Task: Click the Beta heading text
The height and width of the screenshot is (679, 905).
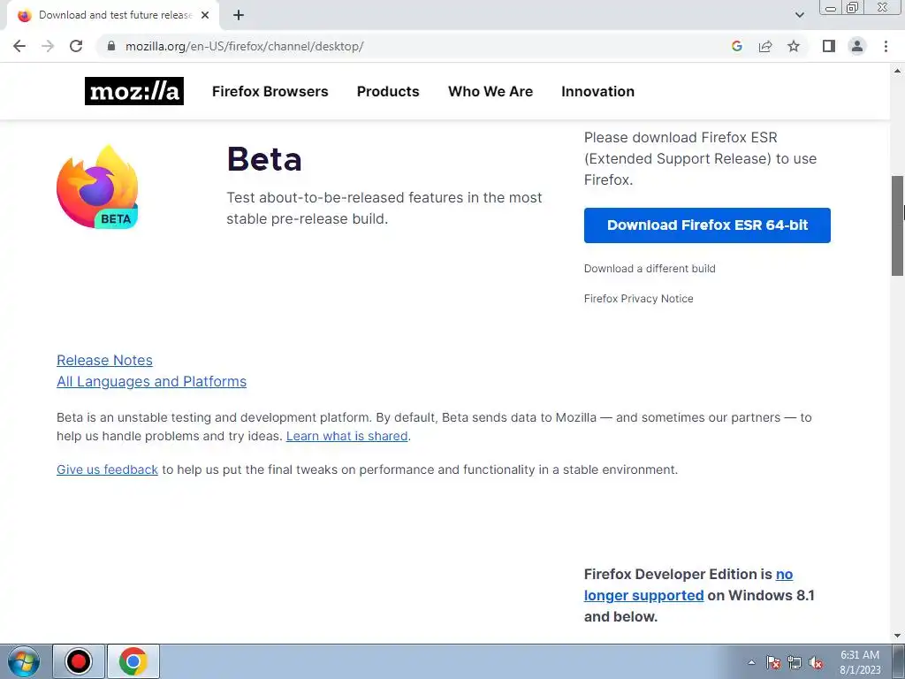Action: (264, 159)
